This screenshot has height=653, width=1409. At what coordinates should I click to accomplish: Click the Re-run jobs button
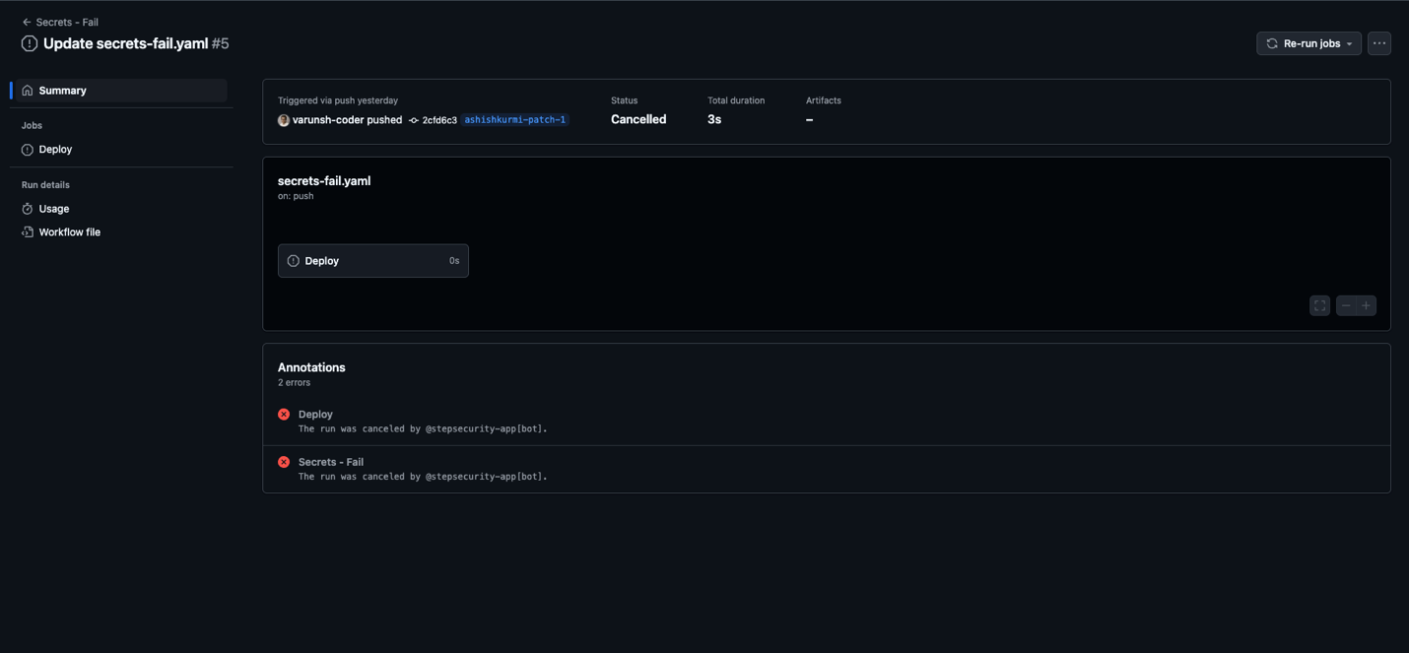pos(1308,43)
